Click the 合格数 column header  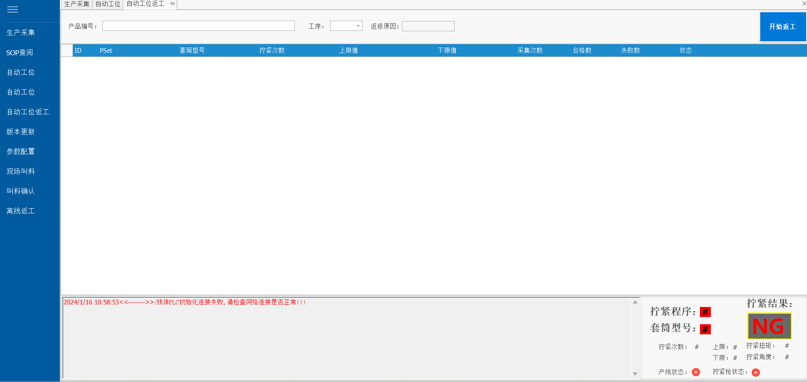582,50
